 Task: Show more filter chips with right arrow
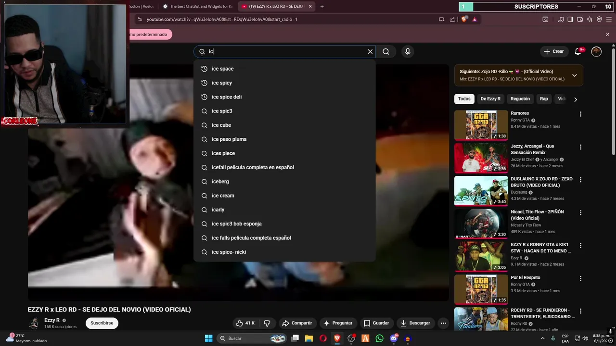click(x=576, y=99)
